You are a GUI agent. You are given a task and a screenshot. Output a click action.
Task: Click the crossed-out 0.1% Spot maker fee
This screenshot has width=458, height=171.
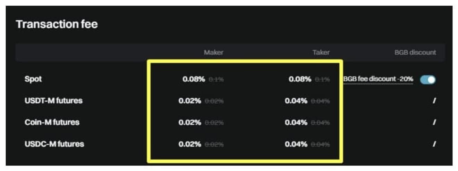[x=216, y=80]
